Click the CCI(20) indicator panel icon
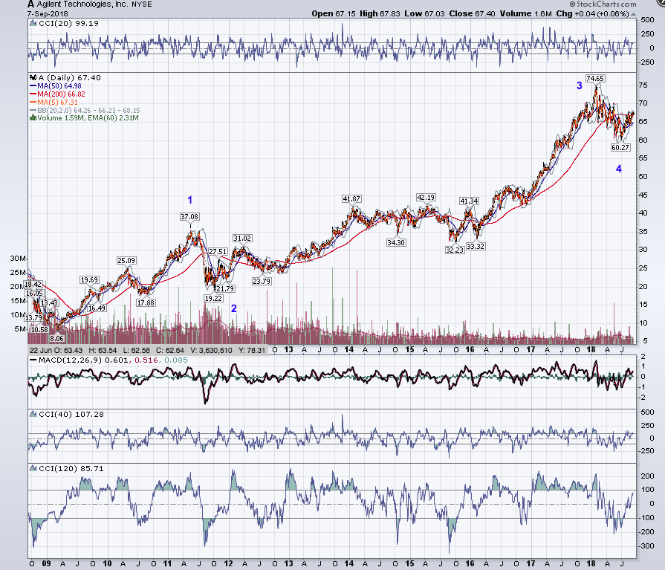Viewport: 665px width, 570px height. (33, 24)
